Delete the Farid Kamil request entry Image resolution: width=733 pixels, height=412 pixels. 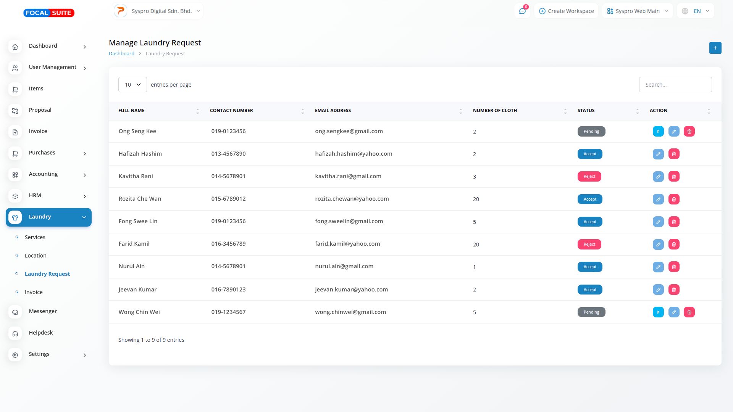pos(674,245)
